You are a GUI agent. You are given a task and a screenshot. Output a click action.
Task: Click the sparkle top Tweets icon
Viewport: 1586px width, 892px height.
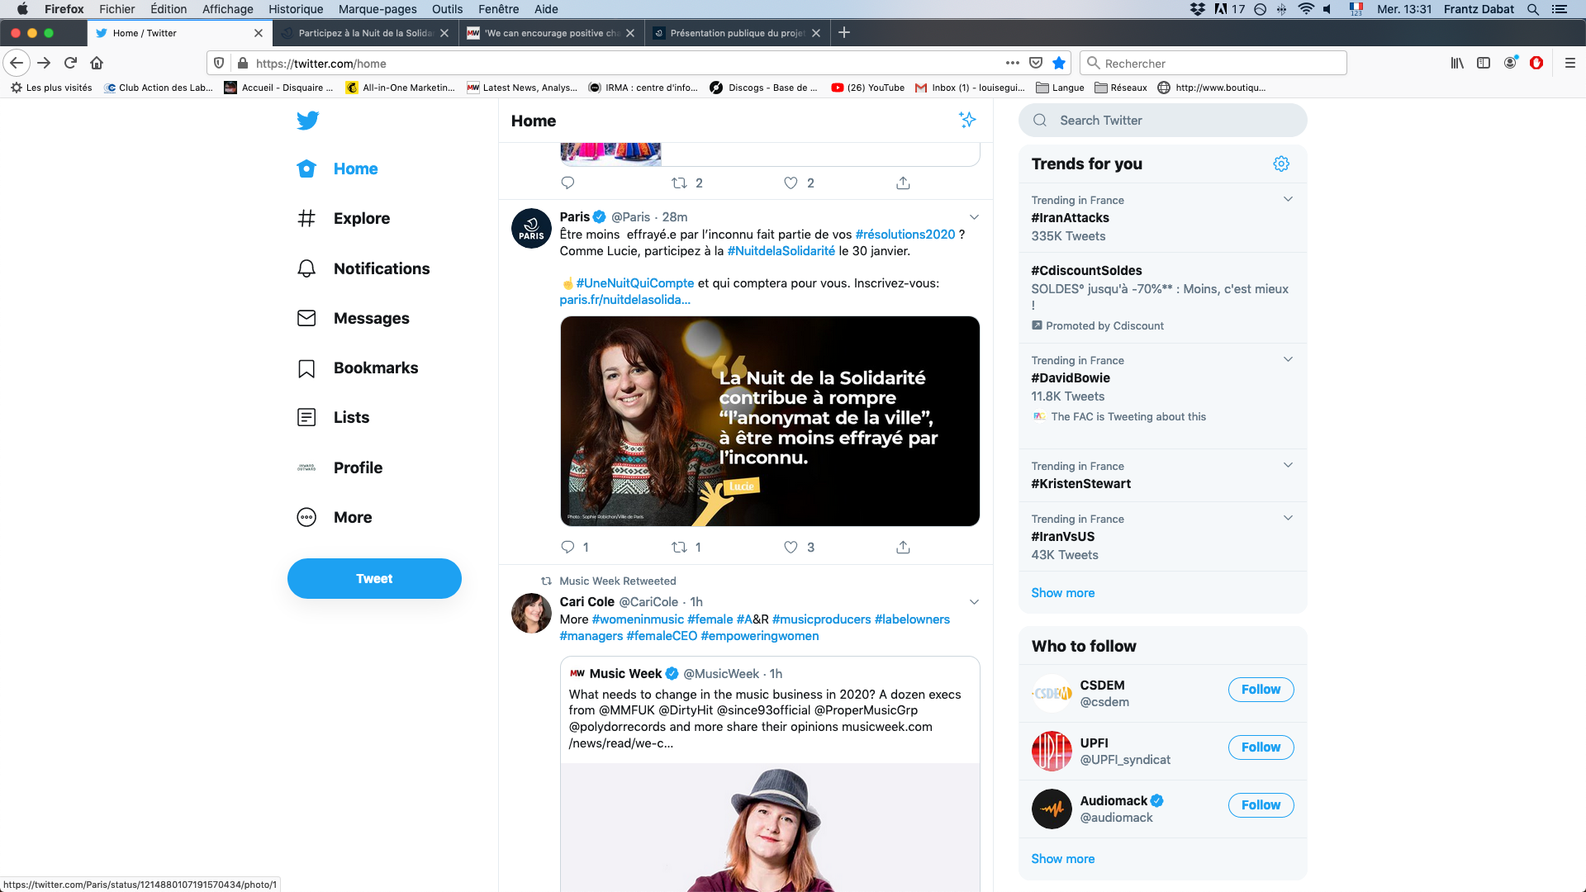tap(967, 120)
